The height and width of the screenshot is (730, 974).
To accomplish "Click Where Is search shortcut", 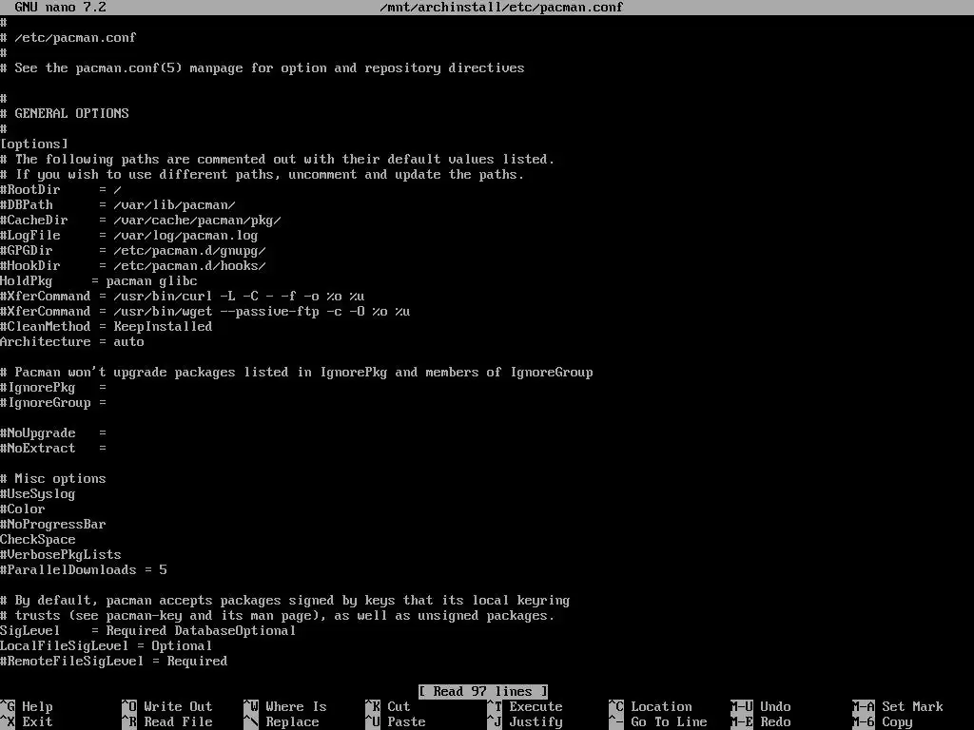I will (x=285, y=706).
